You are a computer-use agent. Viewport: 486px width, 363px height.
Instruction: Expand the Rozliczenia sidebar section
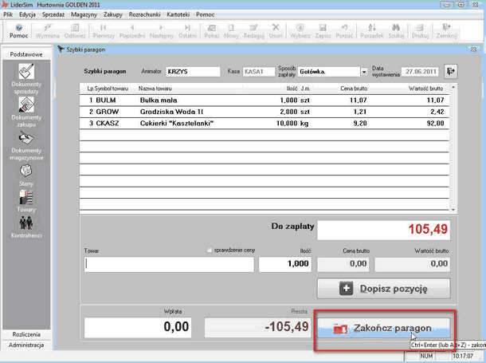(x=26, y=334)
